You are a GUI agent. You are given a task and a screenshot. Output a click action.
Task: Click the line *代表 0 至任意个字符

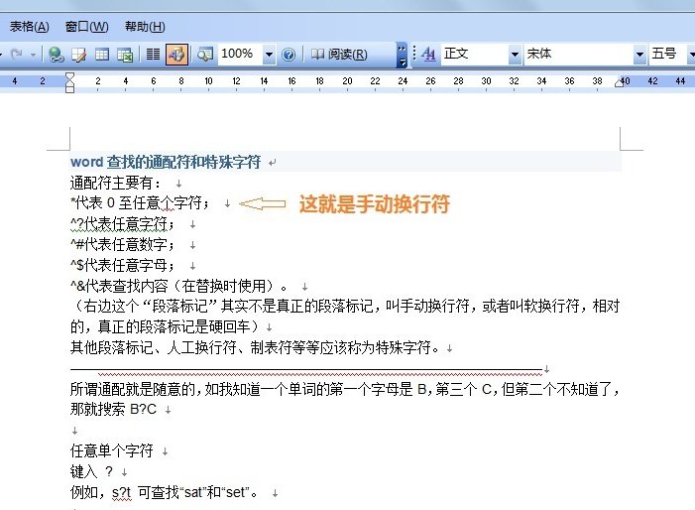pyautogui.click(x=140, y=203)
